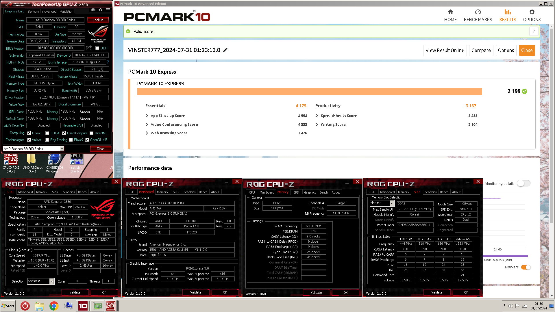The height and width of the screenshot is (312, 555).
Task: Open the PCMark 10 Home icon
Action: 450,12
